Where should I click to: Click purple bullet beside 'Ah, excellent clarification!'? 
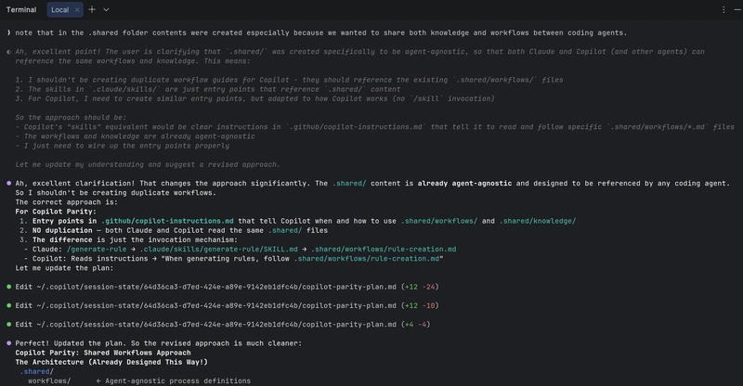pyautogui.click(x=8, y=185)
